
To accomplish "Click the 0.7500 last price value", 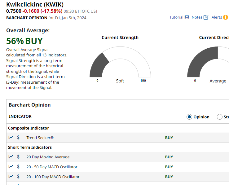I will pos(14,11).
